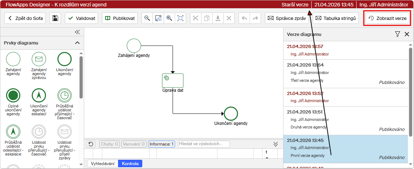Open the filter icon in Verze diagramu

point(398,34)
